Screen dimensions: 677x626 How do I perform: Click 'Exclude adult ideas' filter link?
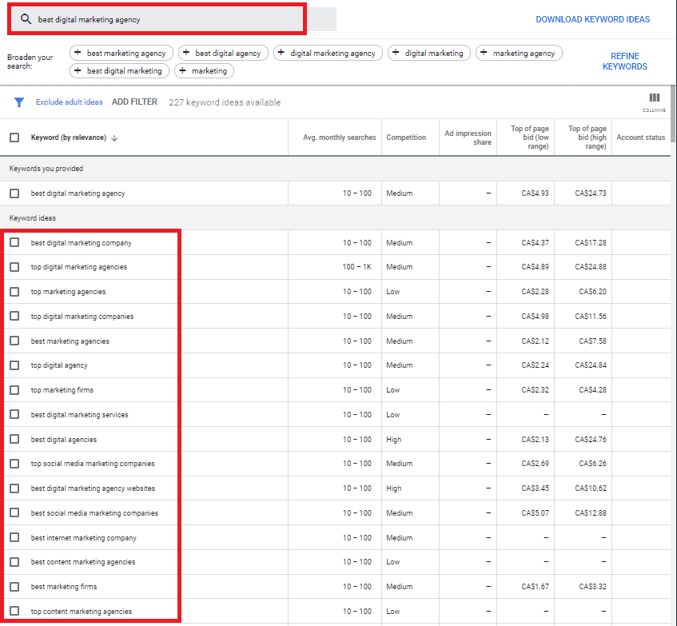pos(69,102)
